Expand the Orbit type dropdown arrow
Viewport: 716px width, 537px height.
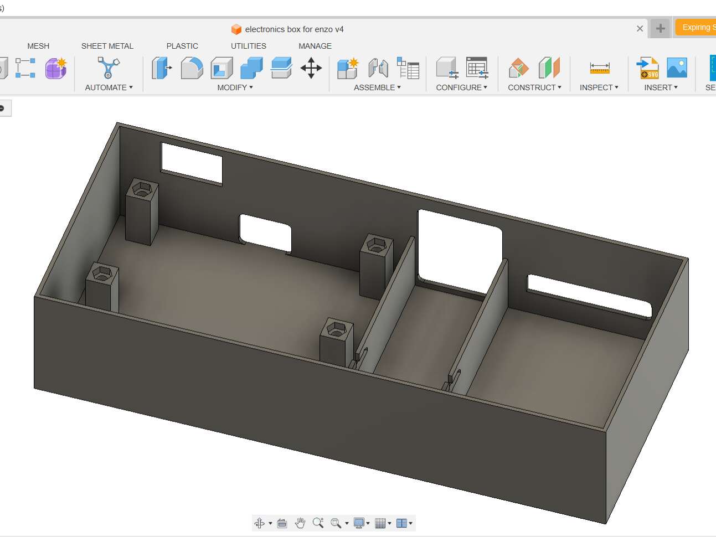[270, 523]
